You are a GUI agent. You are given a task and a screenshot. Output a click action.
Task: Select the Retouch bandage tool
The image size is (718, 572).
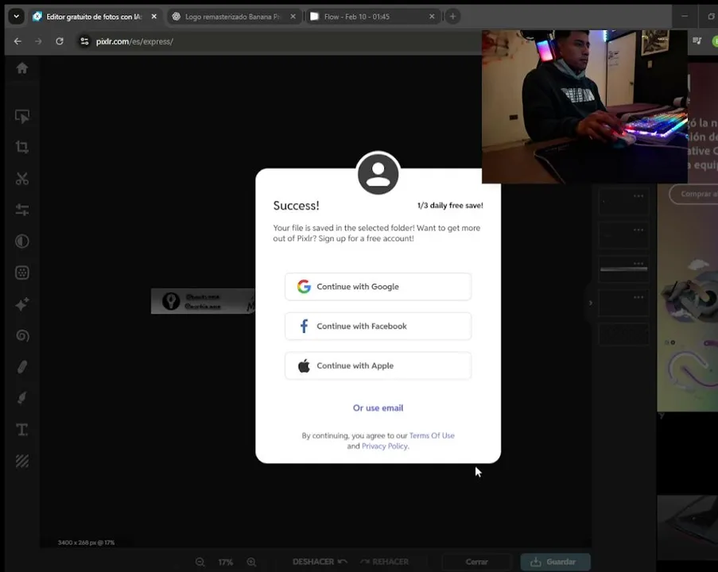(22, 367)
